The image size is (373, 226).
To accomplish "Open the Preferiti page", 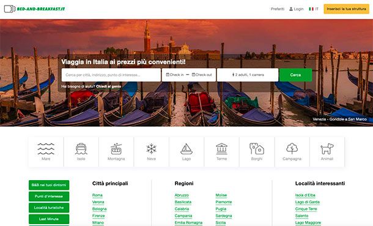I will tap(278, 9).
